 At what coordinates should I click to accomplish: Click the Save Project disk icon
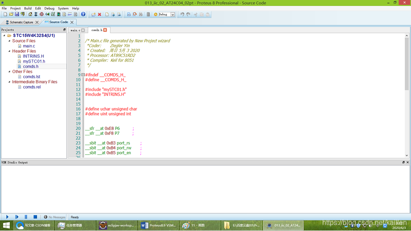point(17,15)
